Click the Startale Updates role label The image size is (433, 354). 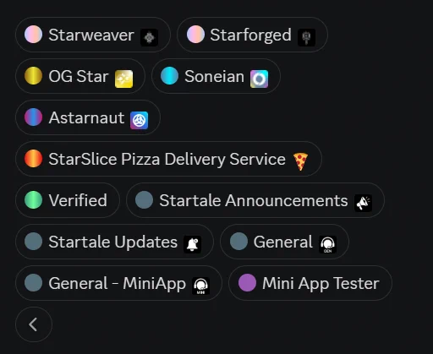(112, 242)
